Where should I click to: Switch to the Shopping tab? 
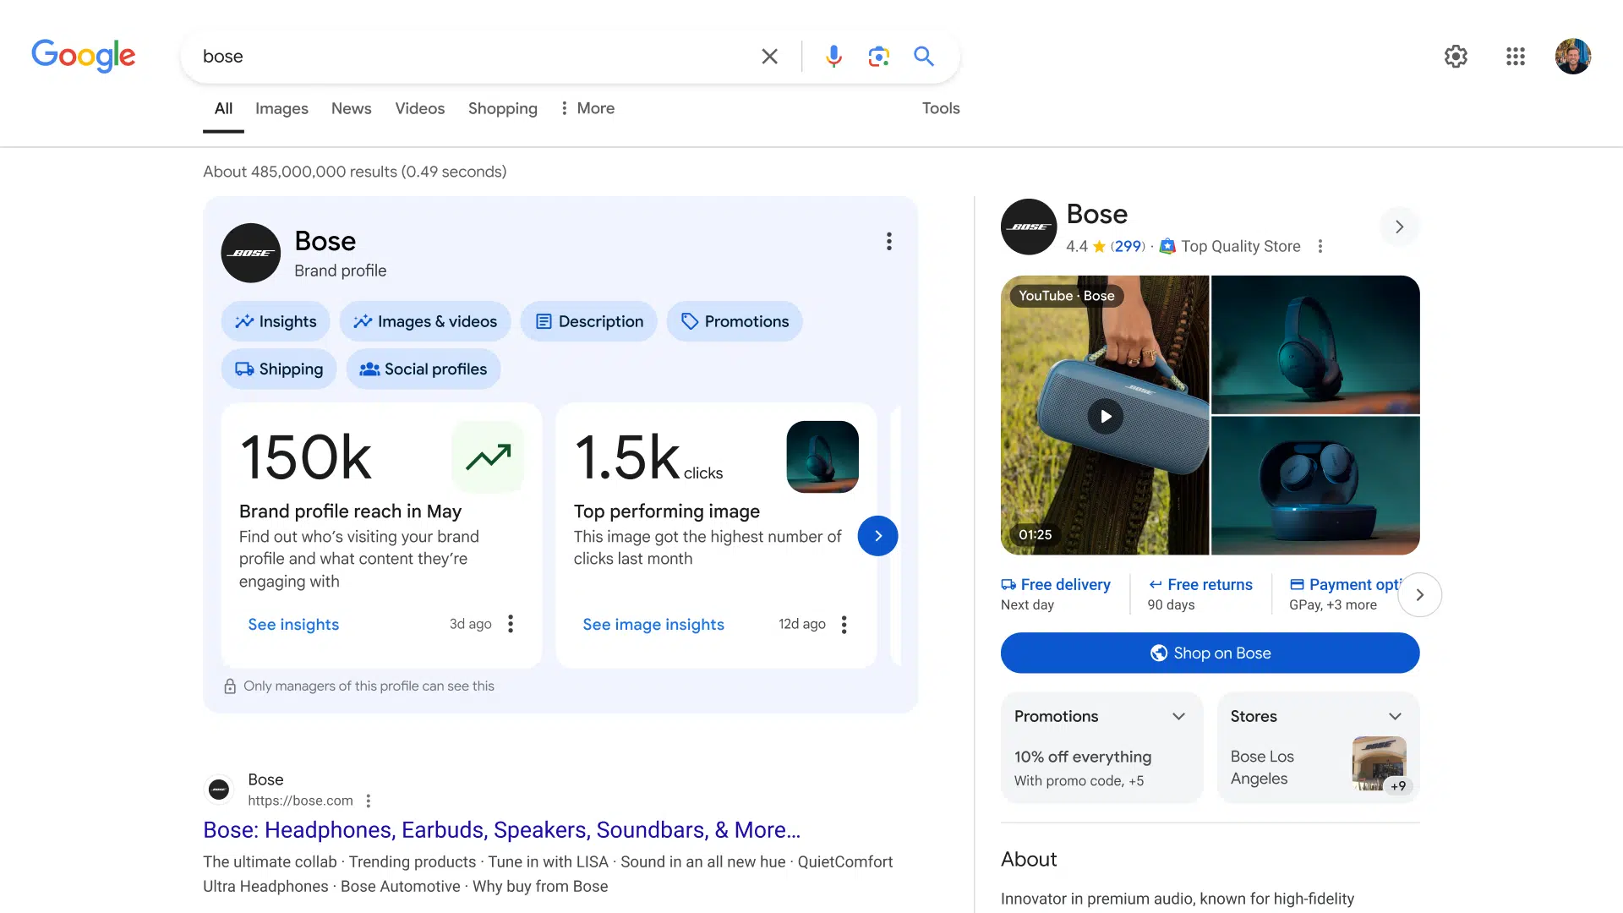(x=502, y=108)
